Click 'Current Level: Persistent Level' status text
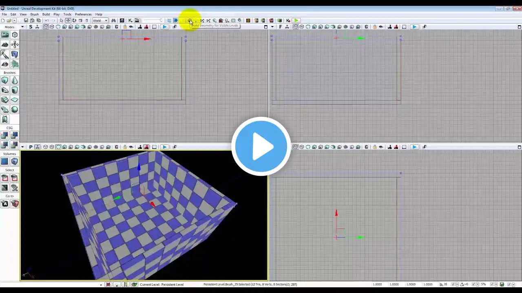Image resolution: width=522 pixels, height=293 pixels. pyautogui.click(x=161, y=284)
